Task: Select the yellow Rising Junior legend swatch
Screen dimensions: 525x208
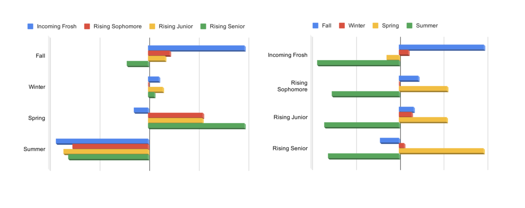Action: [152, 26]
